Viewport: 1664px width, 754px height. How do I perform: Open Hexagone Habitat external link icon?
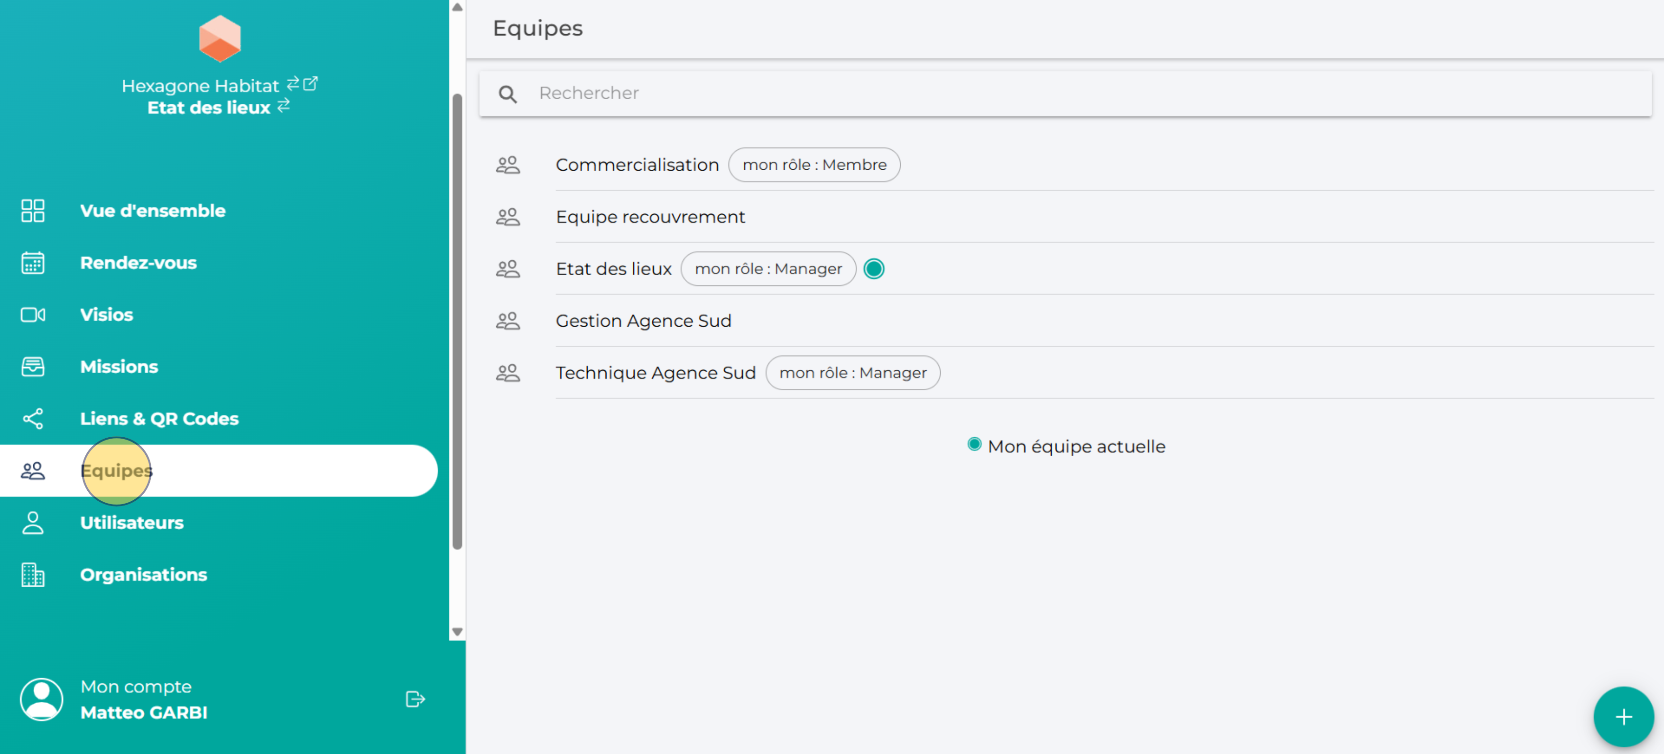(311, 83)
